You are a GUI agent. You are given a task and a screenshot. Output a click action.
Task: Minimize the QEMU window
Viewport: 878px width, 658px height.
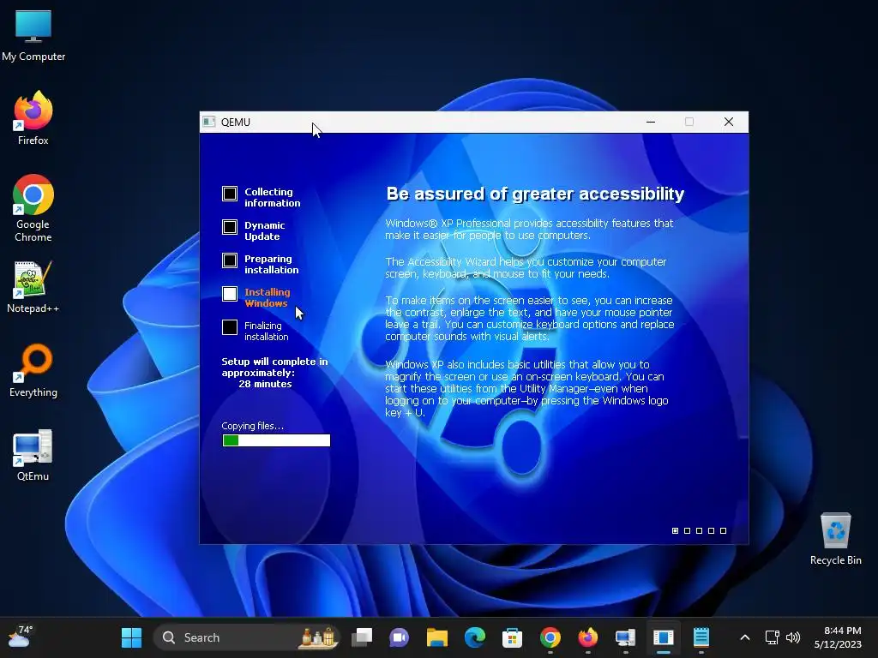tap(651, 122)
